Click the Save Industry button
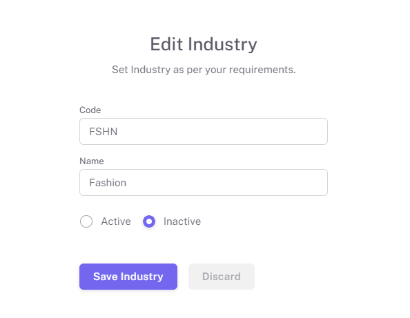This screenshot has width=410, height=318. pos(128,277)
